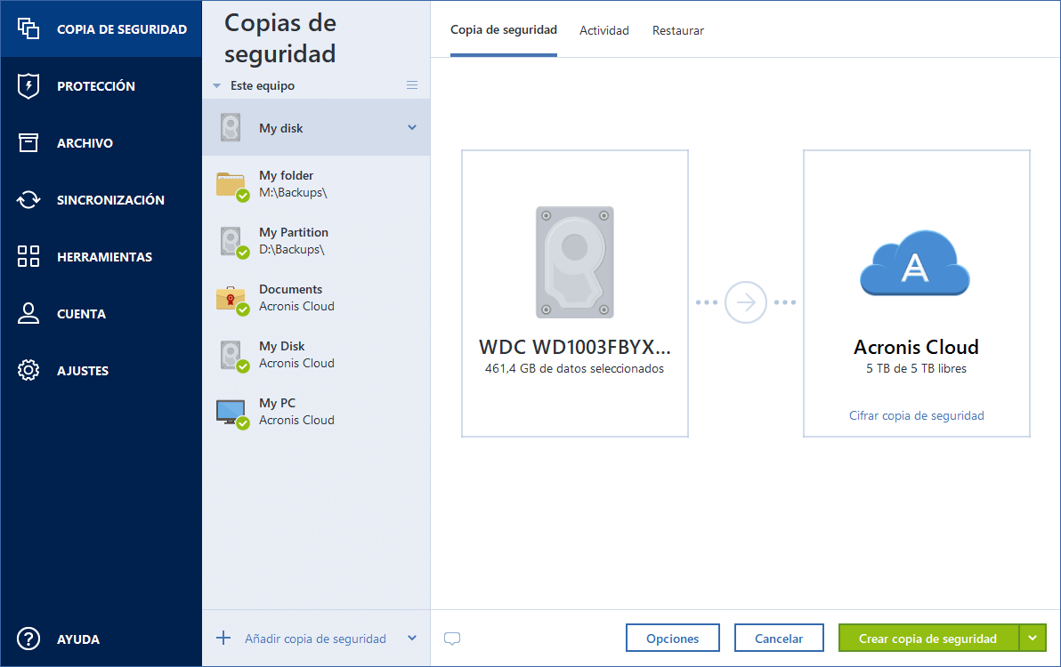The width and height of the screenshot is (1061, 667).
Task: Open the Crear copia de seguridad dropdown arrow
Action: pos(1033,638)
